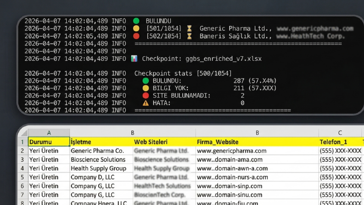Click the Web Siteleri header cell
Viewport: 364px width, 205px height.
[164, 142]
